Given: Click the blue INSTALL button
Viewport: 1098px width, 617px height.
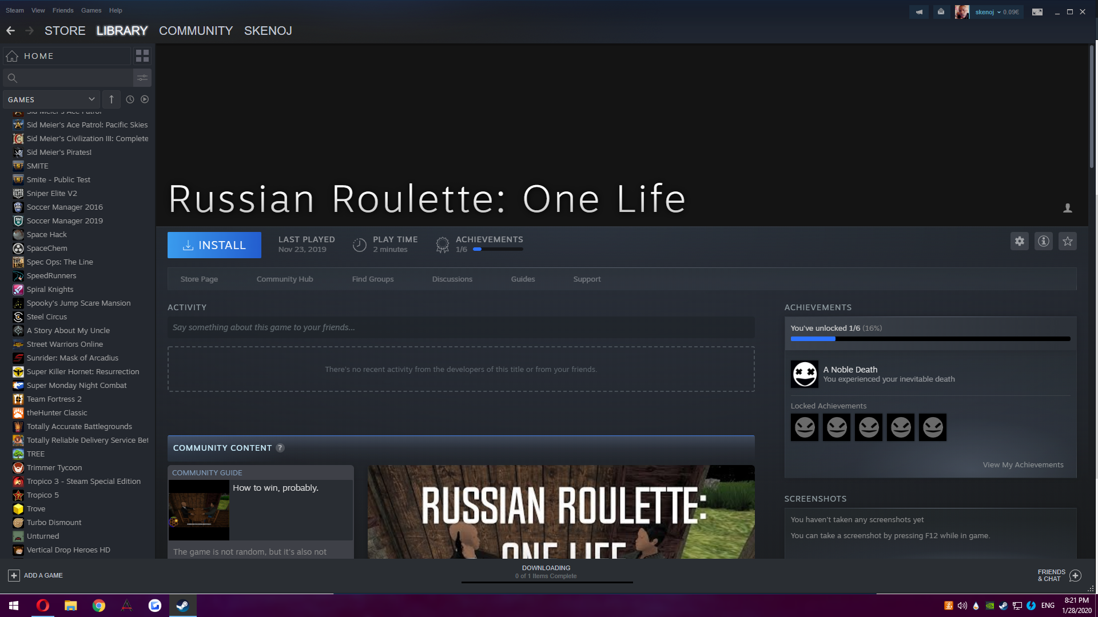Looking at the screenshot, I should tap(214, 245).
